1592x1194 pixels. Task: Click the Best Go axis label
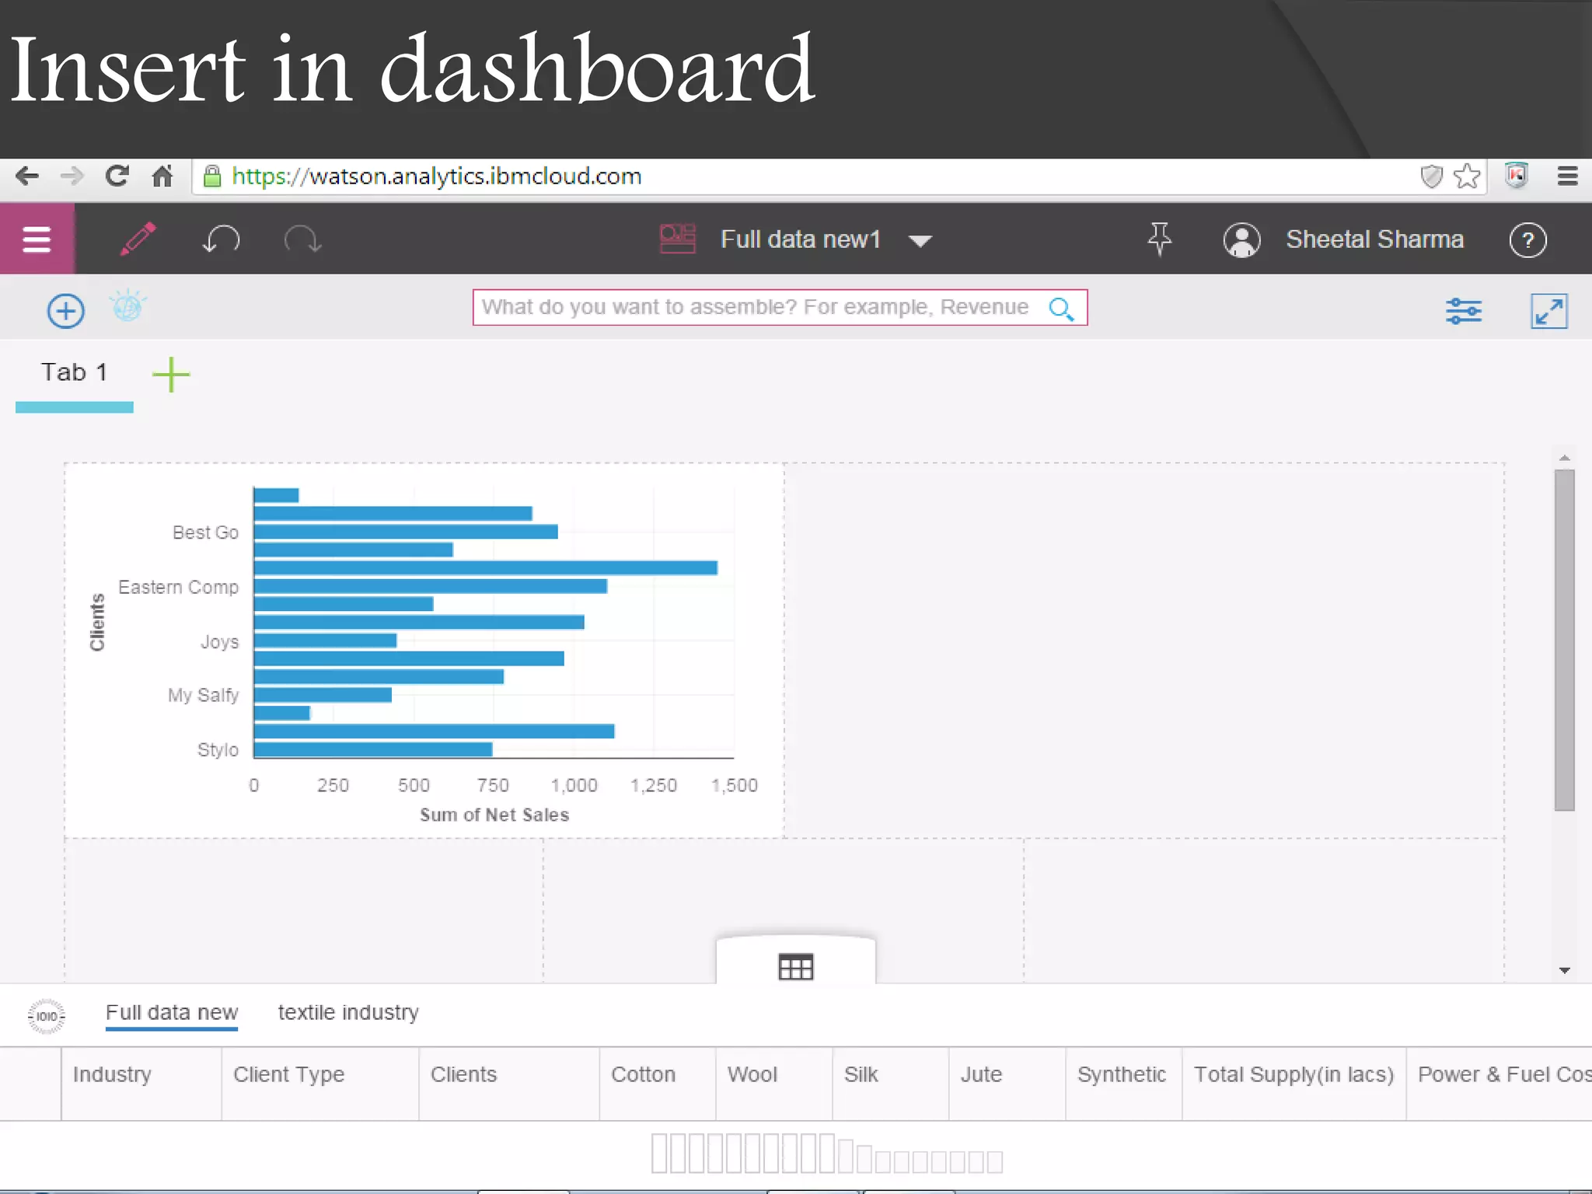[205, 532]
